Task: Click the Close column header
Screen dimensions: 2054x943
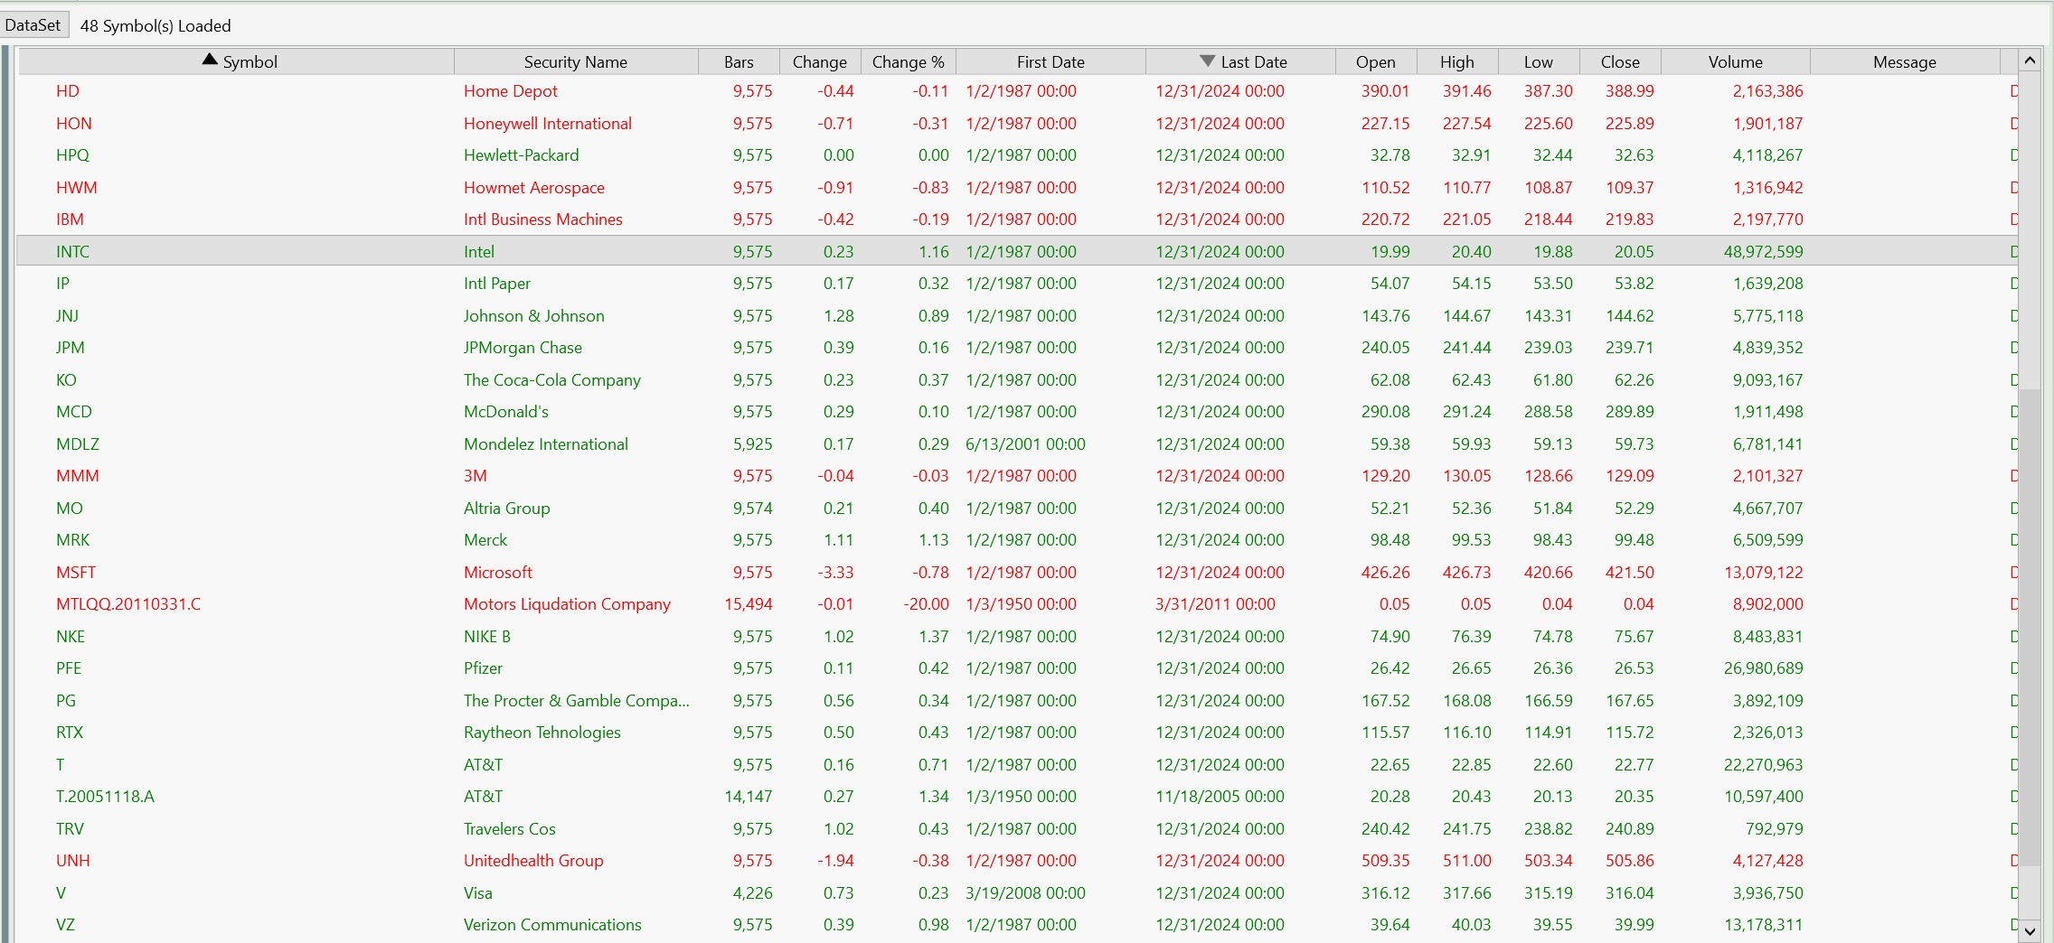Action: [1619, 62]
